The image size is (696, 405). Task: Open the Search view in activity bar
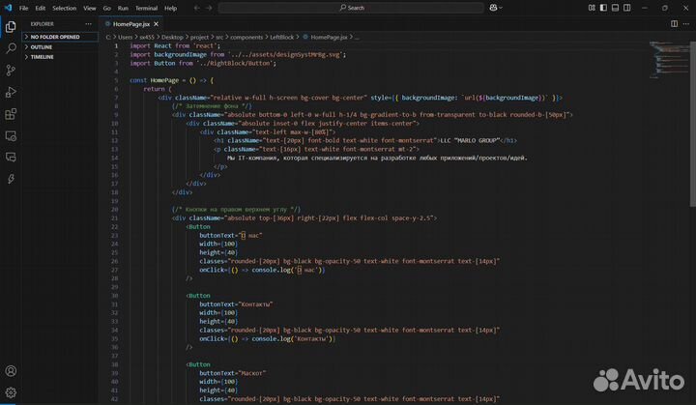[11, 48]
